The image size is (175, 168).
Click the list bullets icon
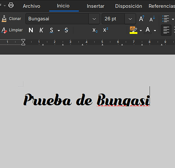point(166,19)
